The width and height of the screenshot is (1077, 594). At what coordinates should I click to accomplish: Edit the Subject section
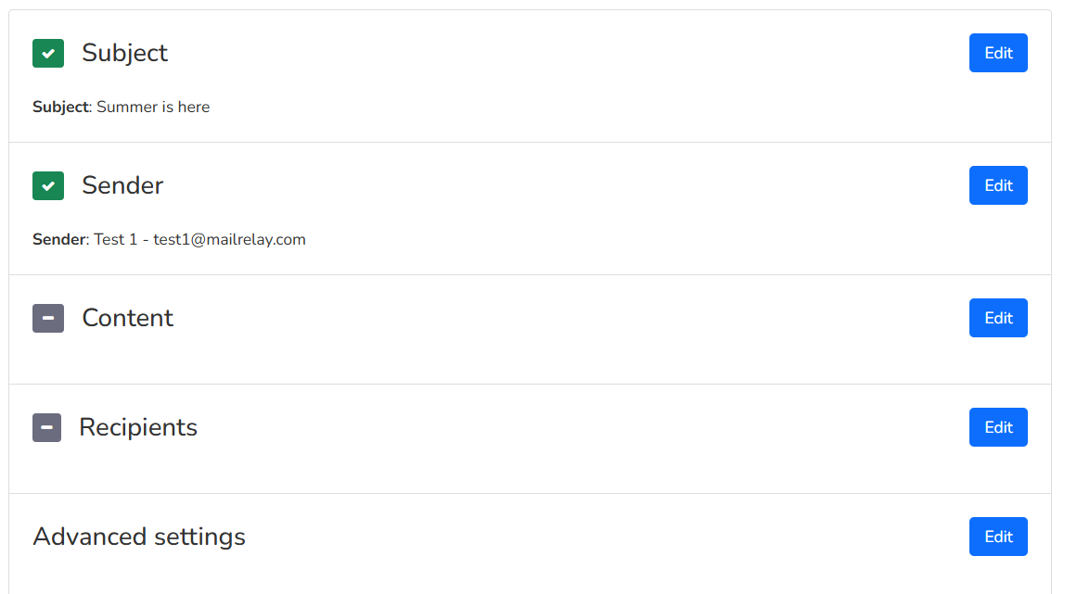point(998,53)
